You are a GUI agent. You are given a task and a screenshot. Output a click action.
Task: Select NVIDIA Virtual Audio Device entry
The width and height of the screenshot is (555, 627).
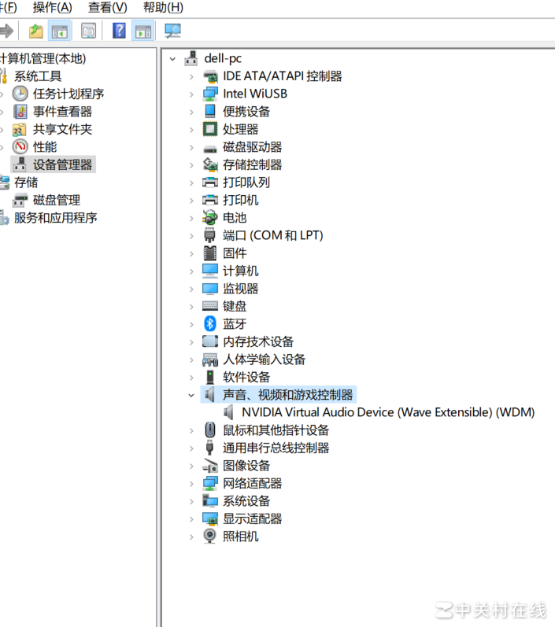pos(388,412)
